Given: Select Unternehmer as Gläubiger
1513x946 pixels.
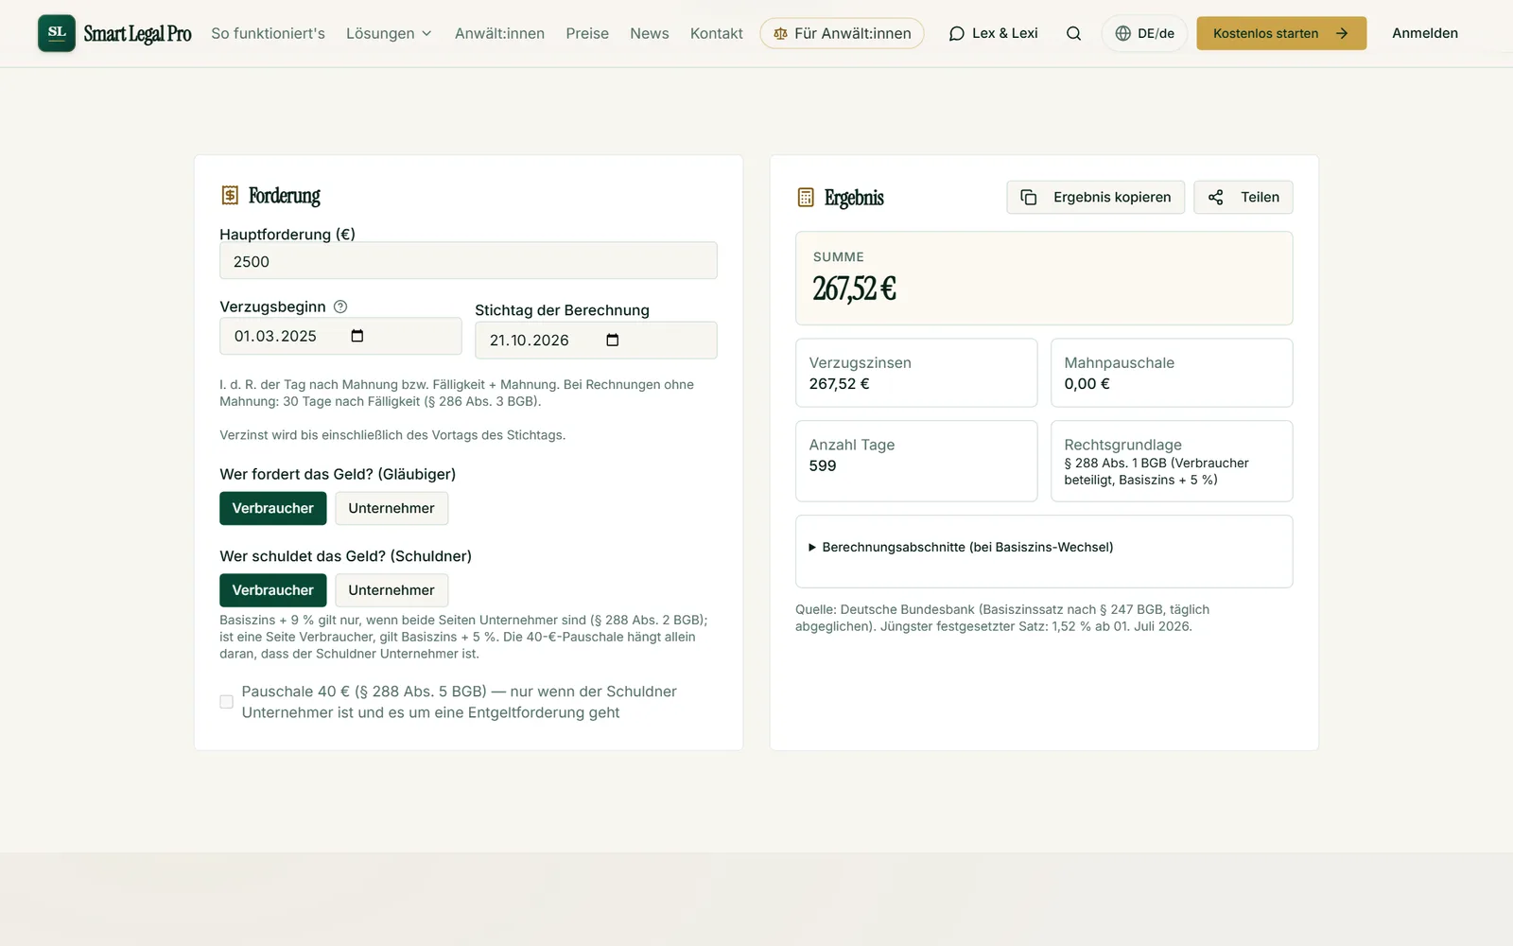Looking at the screenshot, I should pos(391,508).
